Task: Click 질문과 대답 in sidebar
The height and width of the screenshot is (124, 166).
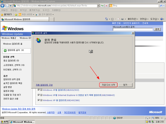Action: (x=9, y=91)
